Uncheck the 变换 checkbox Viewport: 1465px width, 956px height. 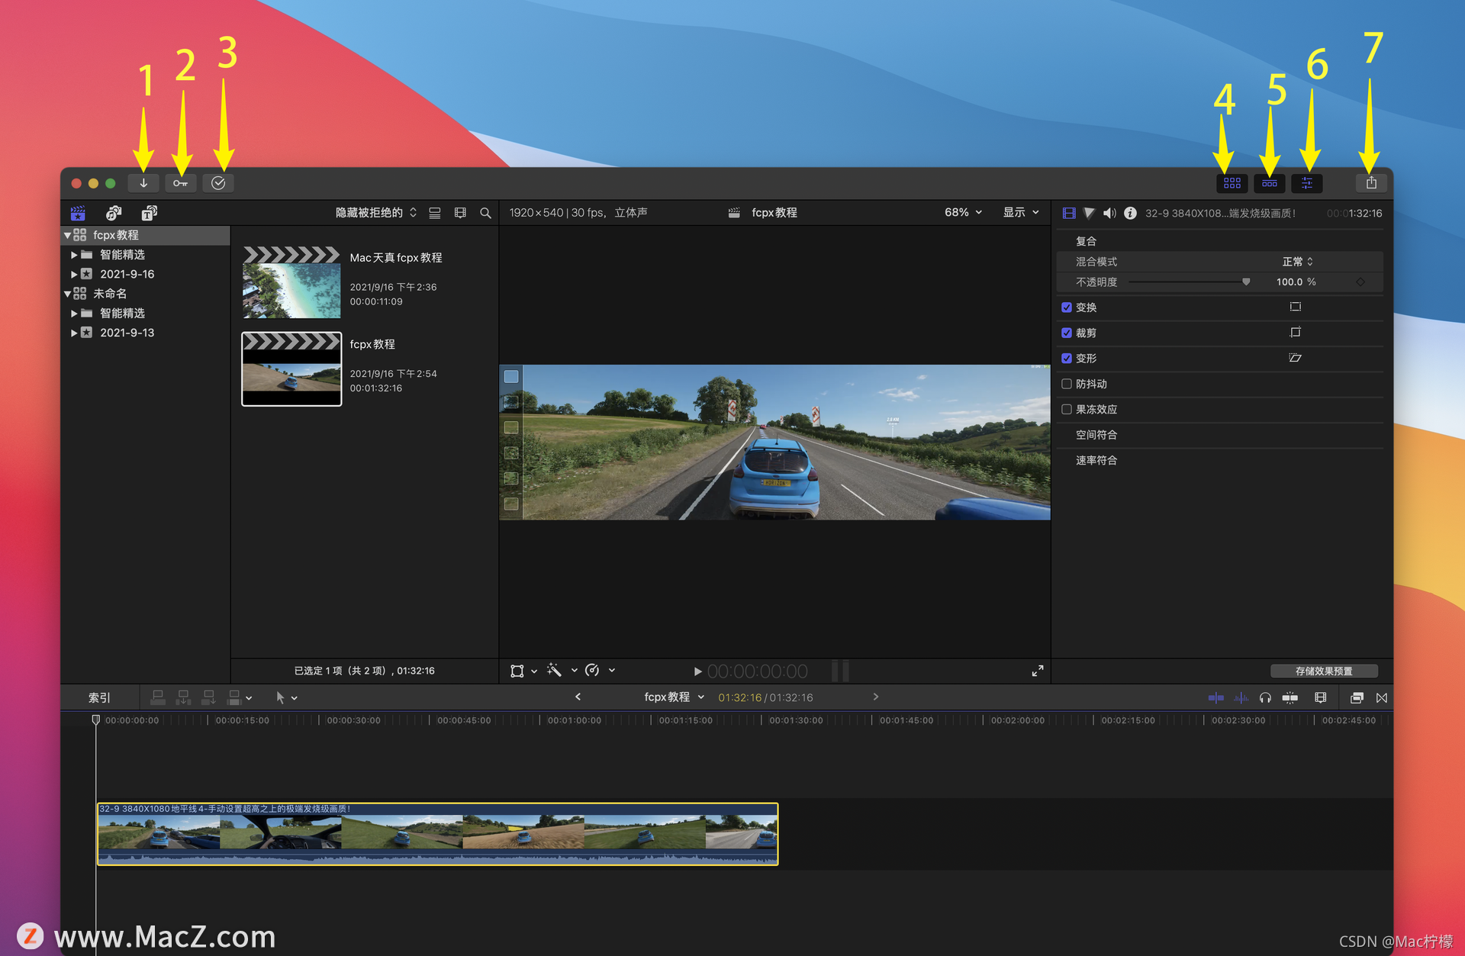(x=1067, y=307)
